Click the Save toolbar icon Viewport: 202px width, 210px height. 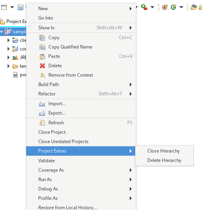[20, 7]
